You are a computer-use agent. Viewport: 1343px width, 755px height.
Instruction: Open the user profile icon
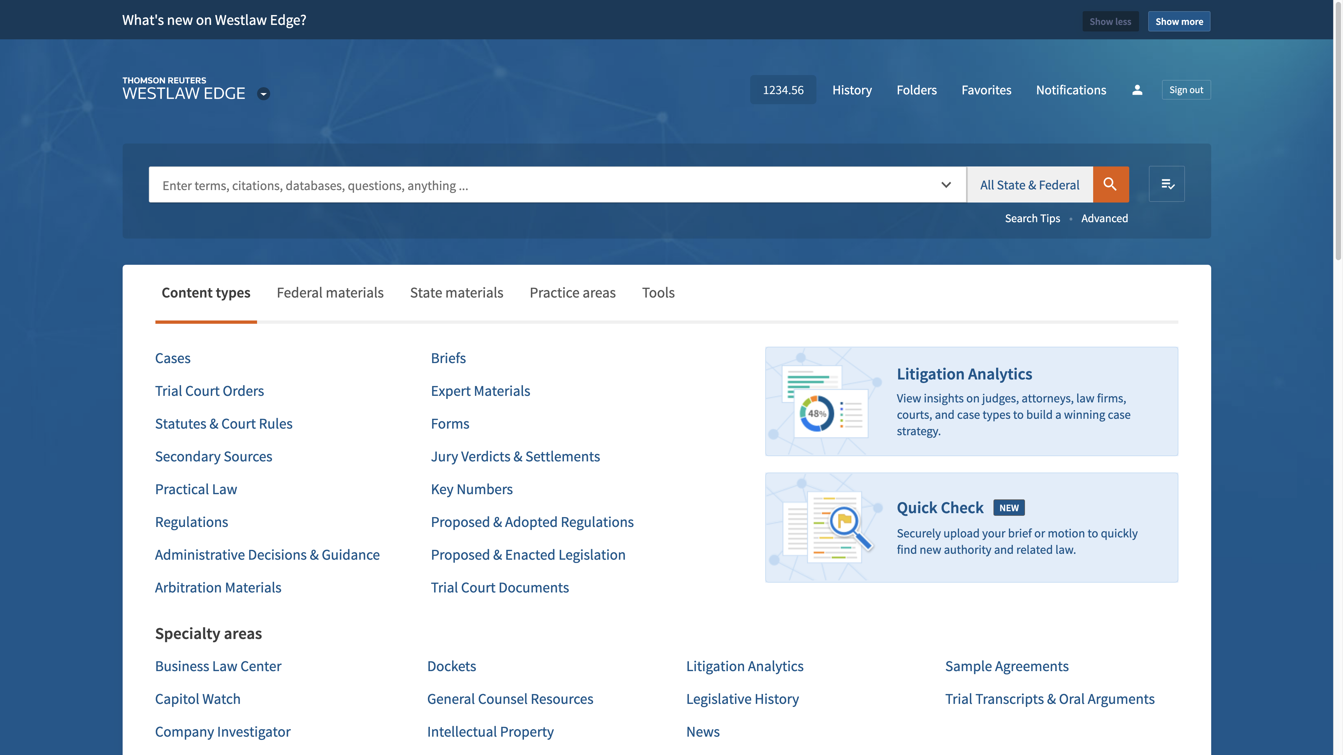click(1137, 90)
